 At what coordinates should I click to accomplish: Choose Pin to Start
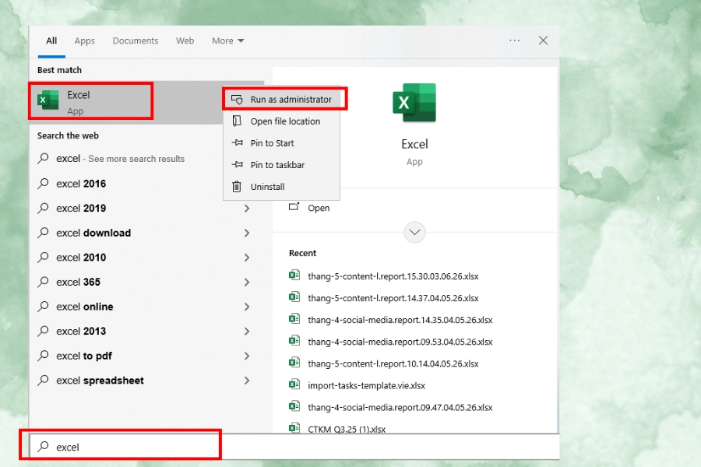click(x=281, y=143)
